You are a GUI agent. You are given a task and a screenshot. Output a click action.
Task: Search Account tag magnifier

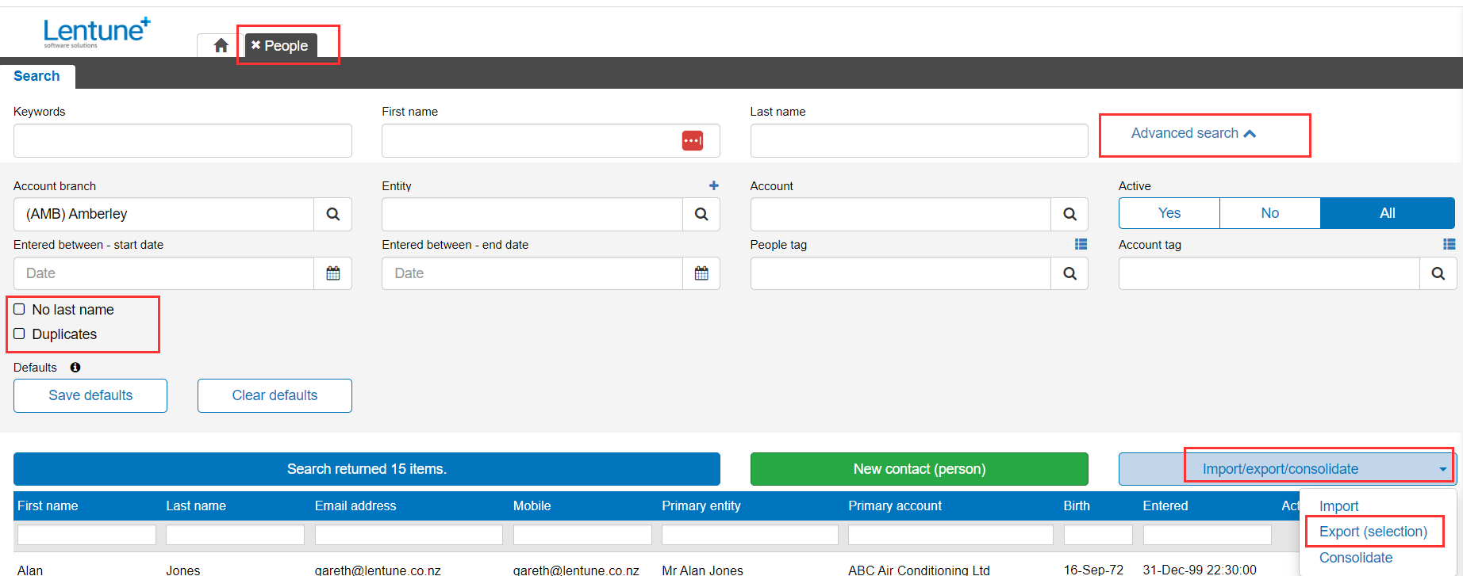coord(1438,273)
